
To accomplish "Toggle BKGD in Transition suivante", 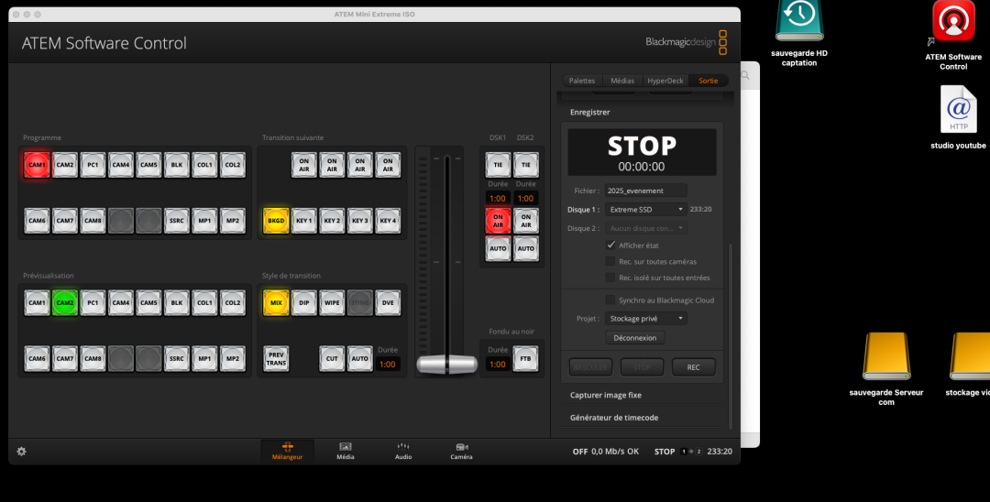I will (x=276, y=221).
